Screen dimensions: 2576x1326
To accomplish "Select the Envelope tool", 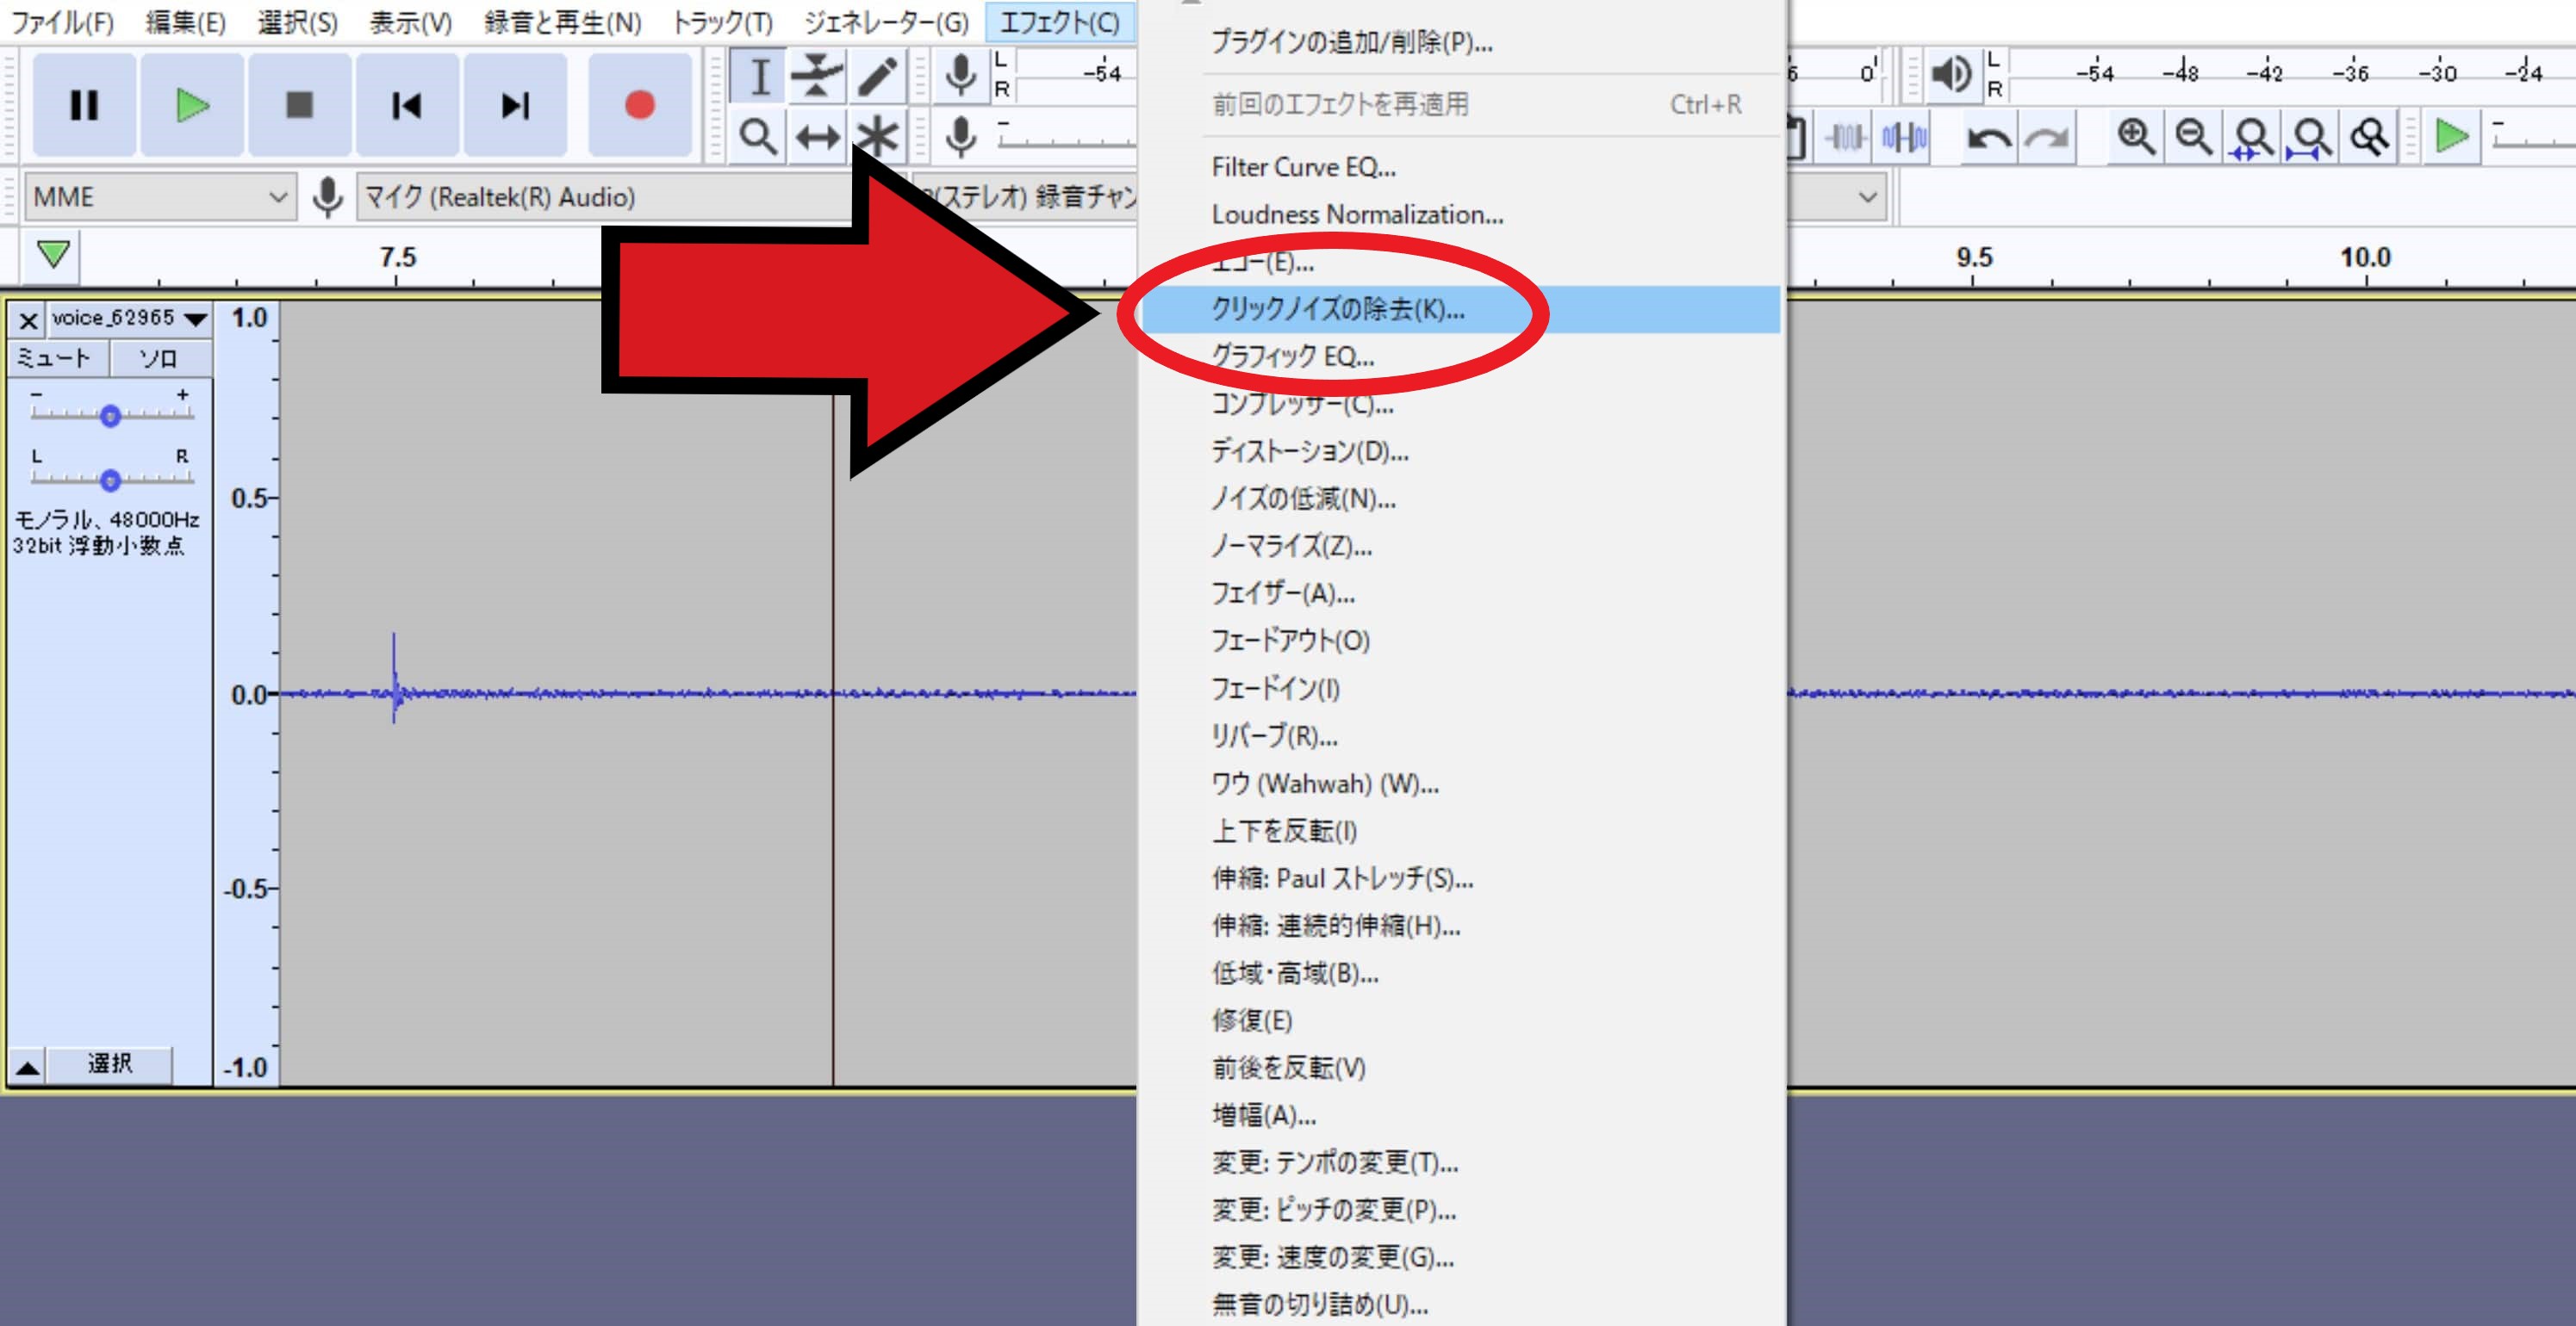I will (817, 76).
